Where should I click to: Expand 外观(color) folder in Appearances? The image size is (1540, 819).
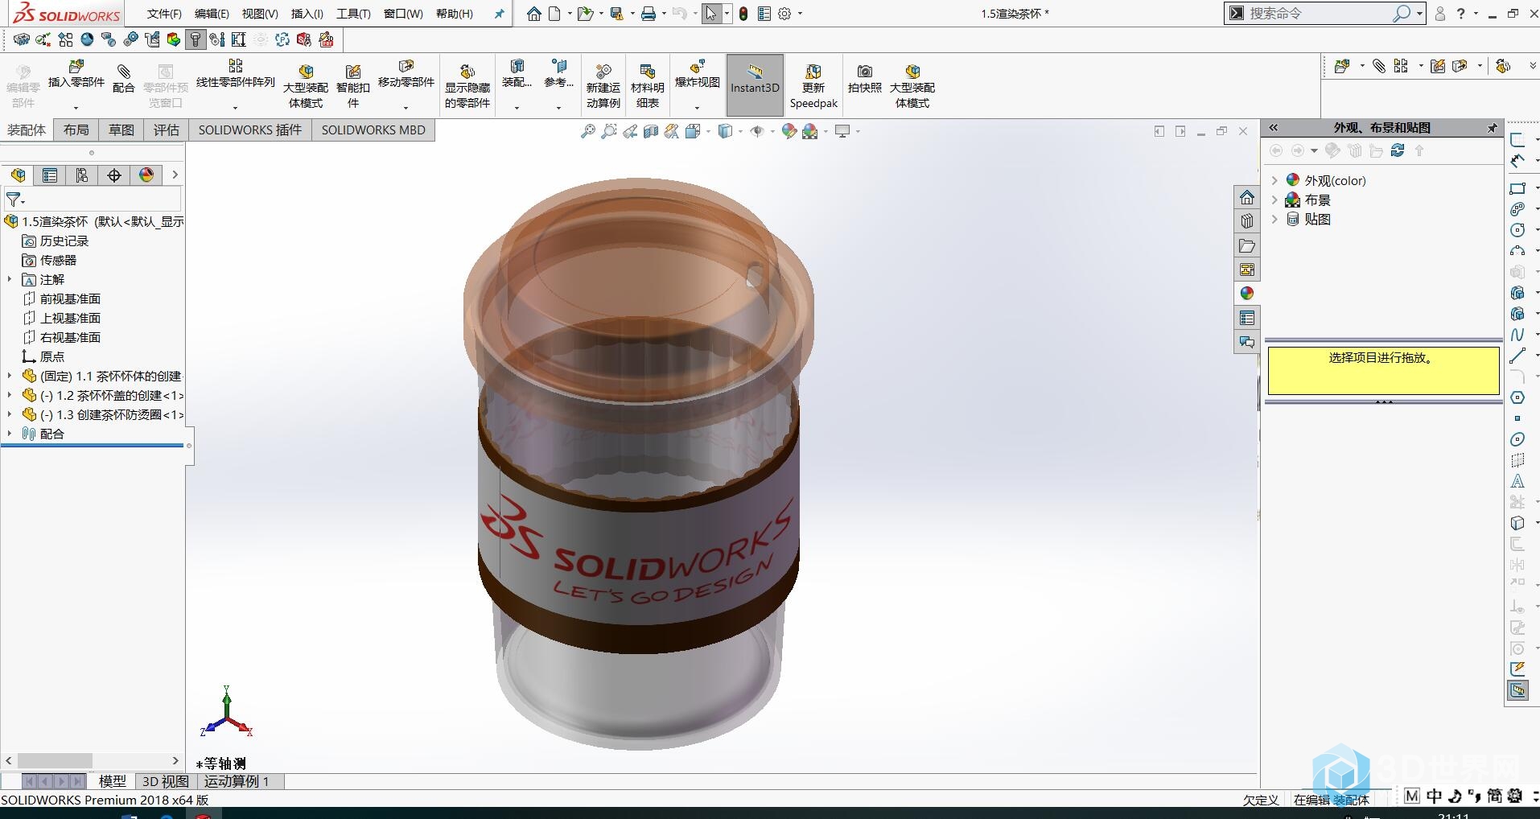[x=1274, y=180]
